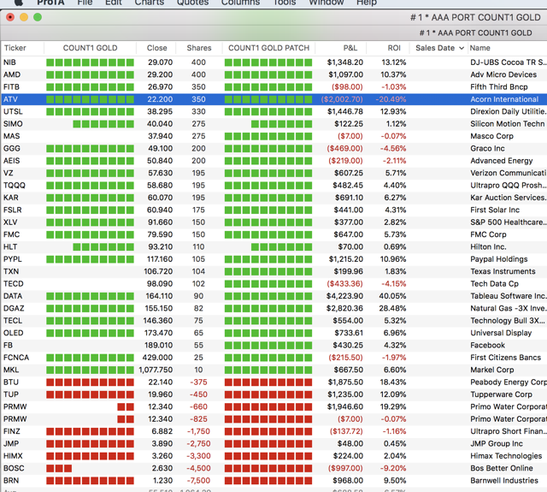Screen dimensions: 547x492
Task: Click KAR P&L value $691.10
Action: tap(349, 198)
